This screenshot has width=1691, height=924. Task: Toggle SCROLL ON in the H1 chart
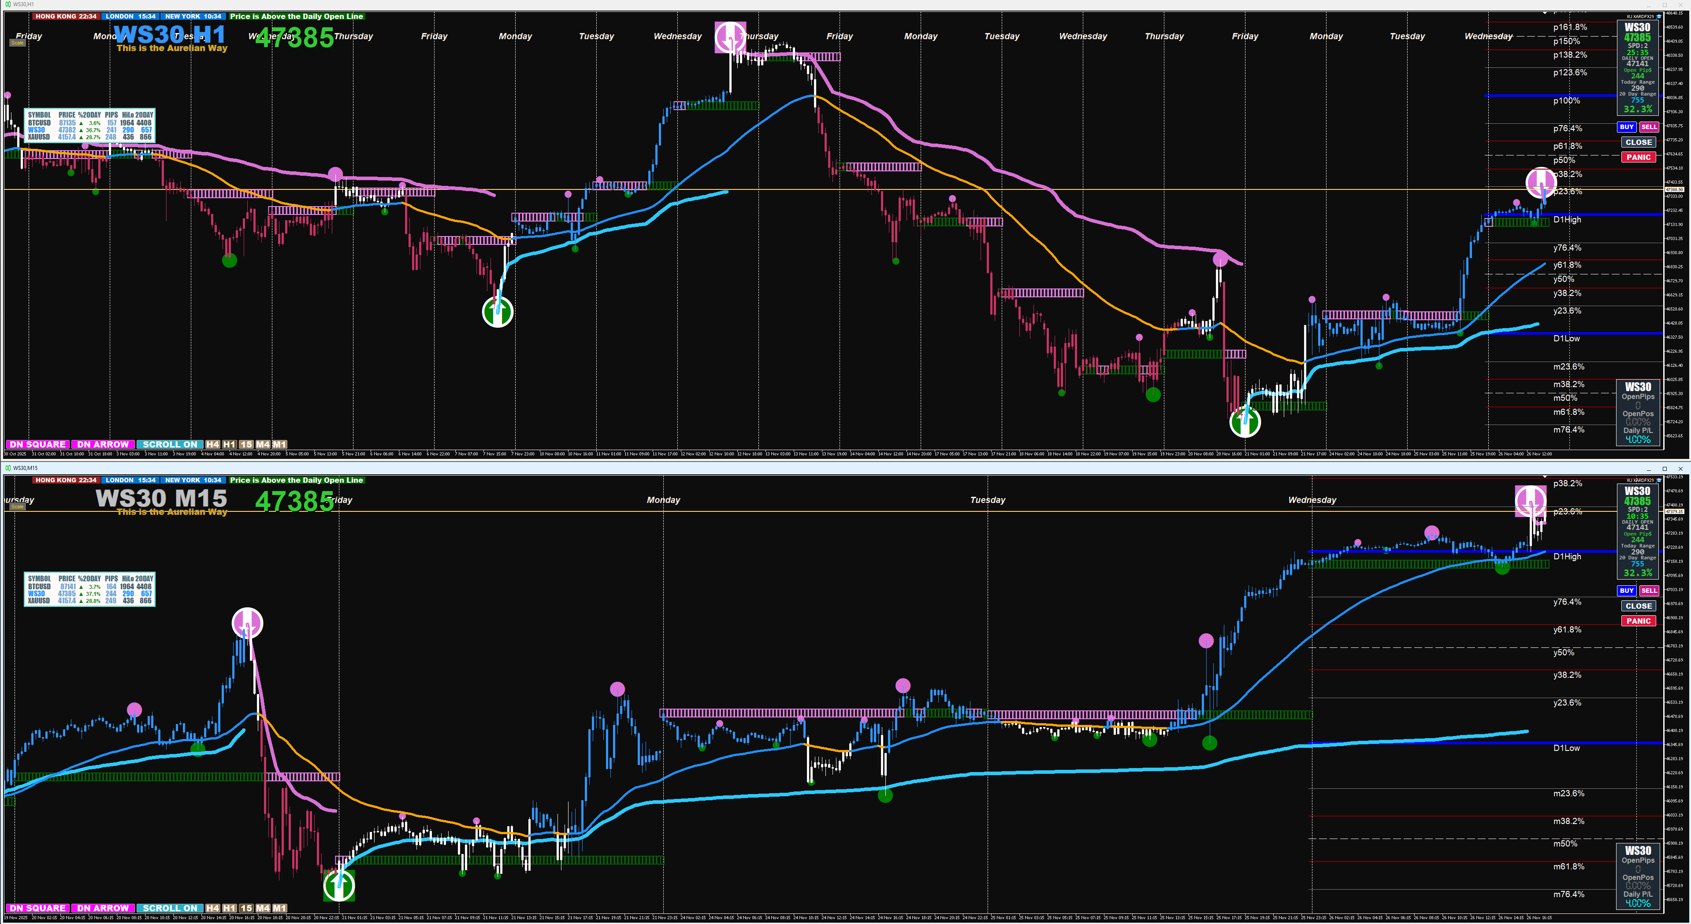pyautogui.click(x=170, y=445)
